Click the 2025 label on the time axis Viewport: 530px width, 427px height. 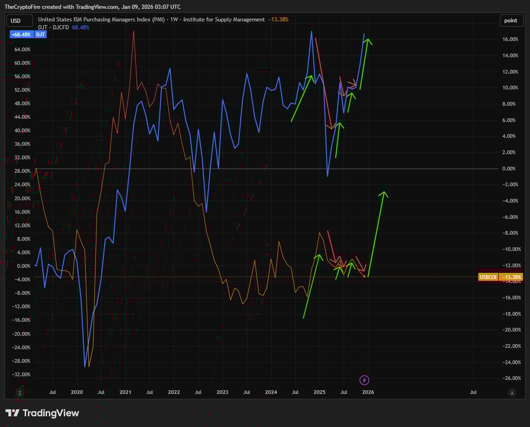click(319, 392)
